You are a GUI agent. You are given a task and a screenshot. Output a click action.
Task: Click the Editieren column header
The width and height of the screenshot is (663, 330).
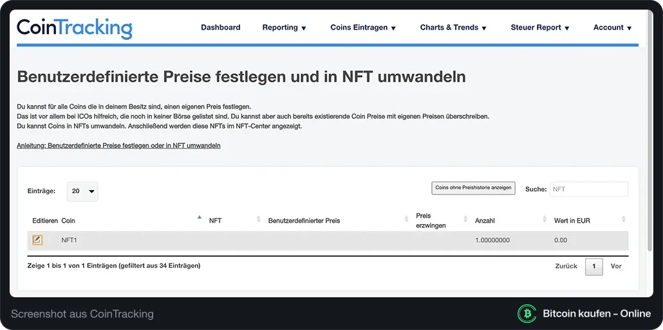tap(45, 221)
